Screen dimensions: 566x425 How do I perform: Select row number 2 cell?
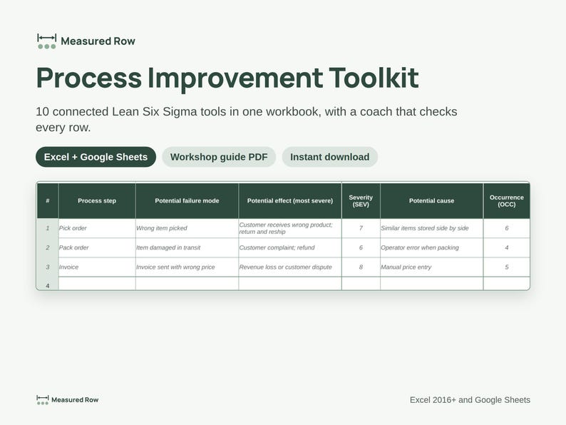point(48,247)
